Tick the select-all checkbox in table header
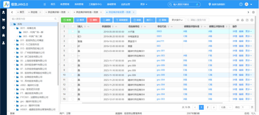Viewport: 259px width, 115px height. [x=73, y=26]
